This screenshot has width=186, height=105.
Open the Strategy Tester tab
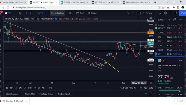coord(46,94)
